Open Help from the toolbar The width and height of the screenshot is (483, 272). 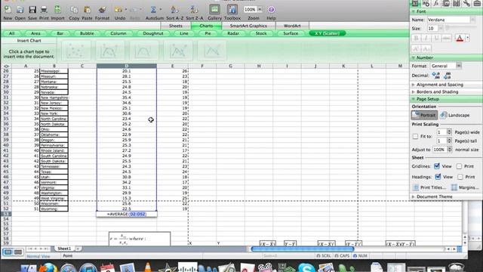tap(271, 10)
